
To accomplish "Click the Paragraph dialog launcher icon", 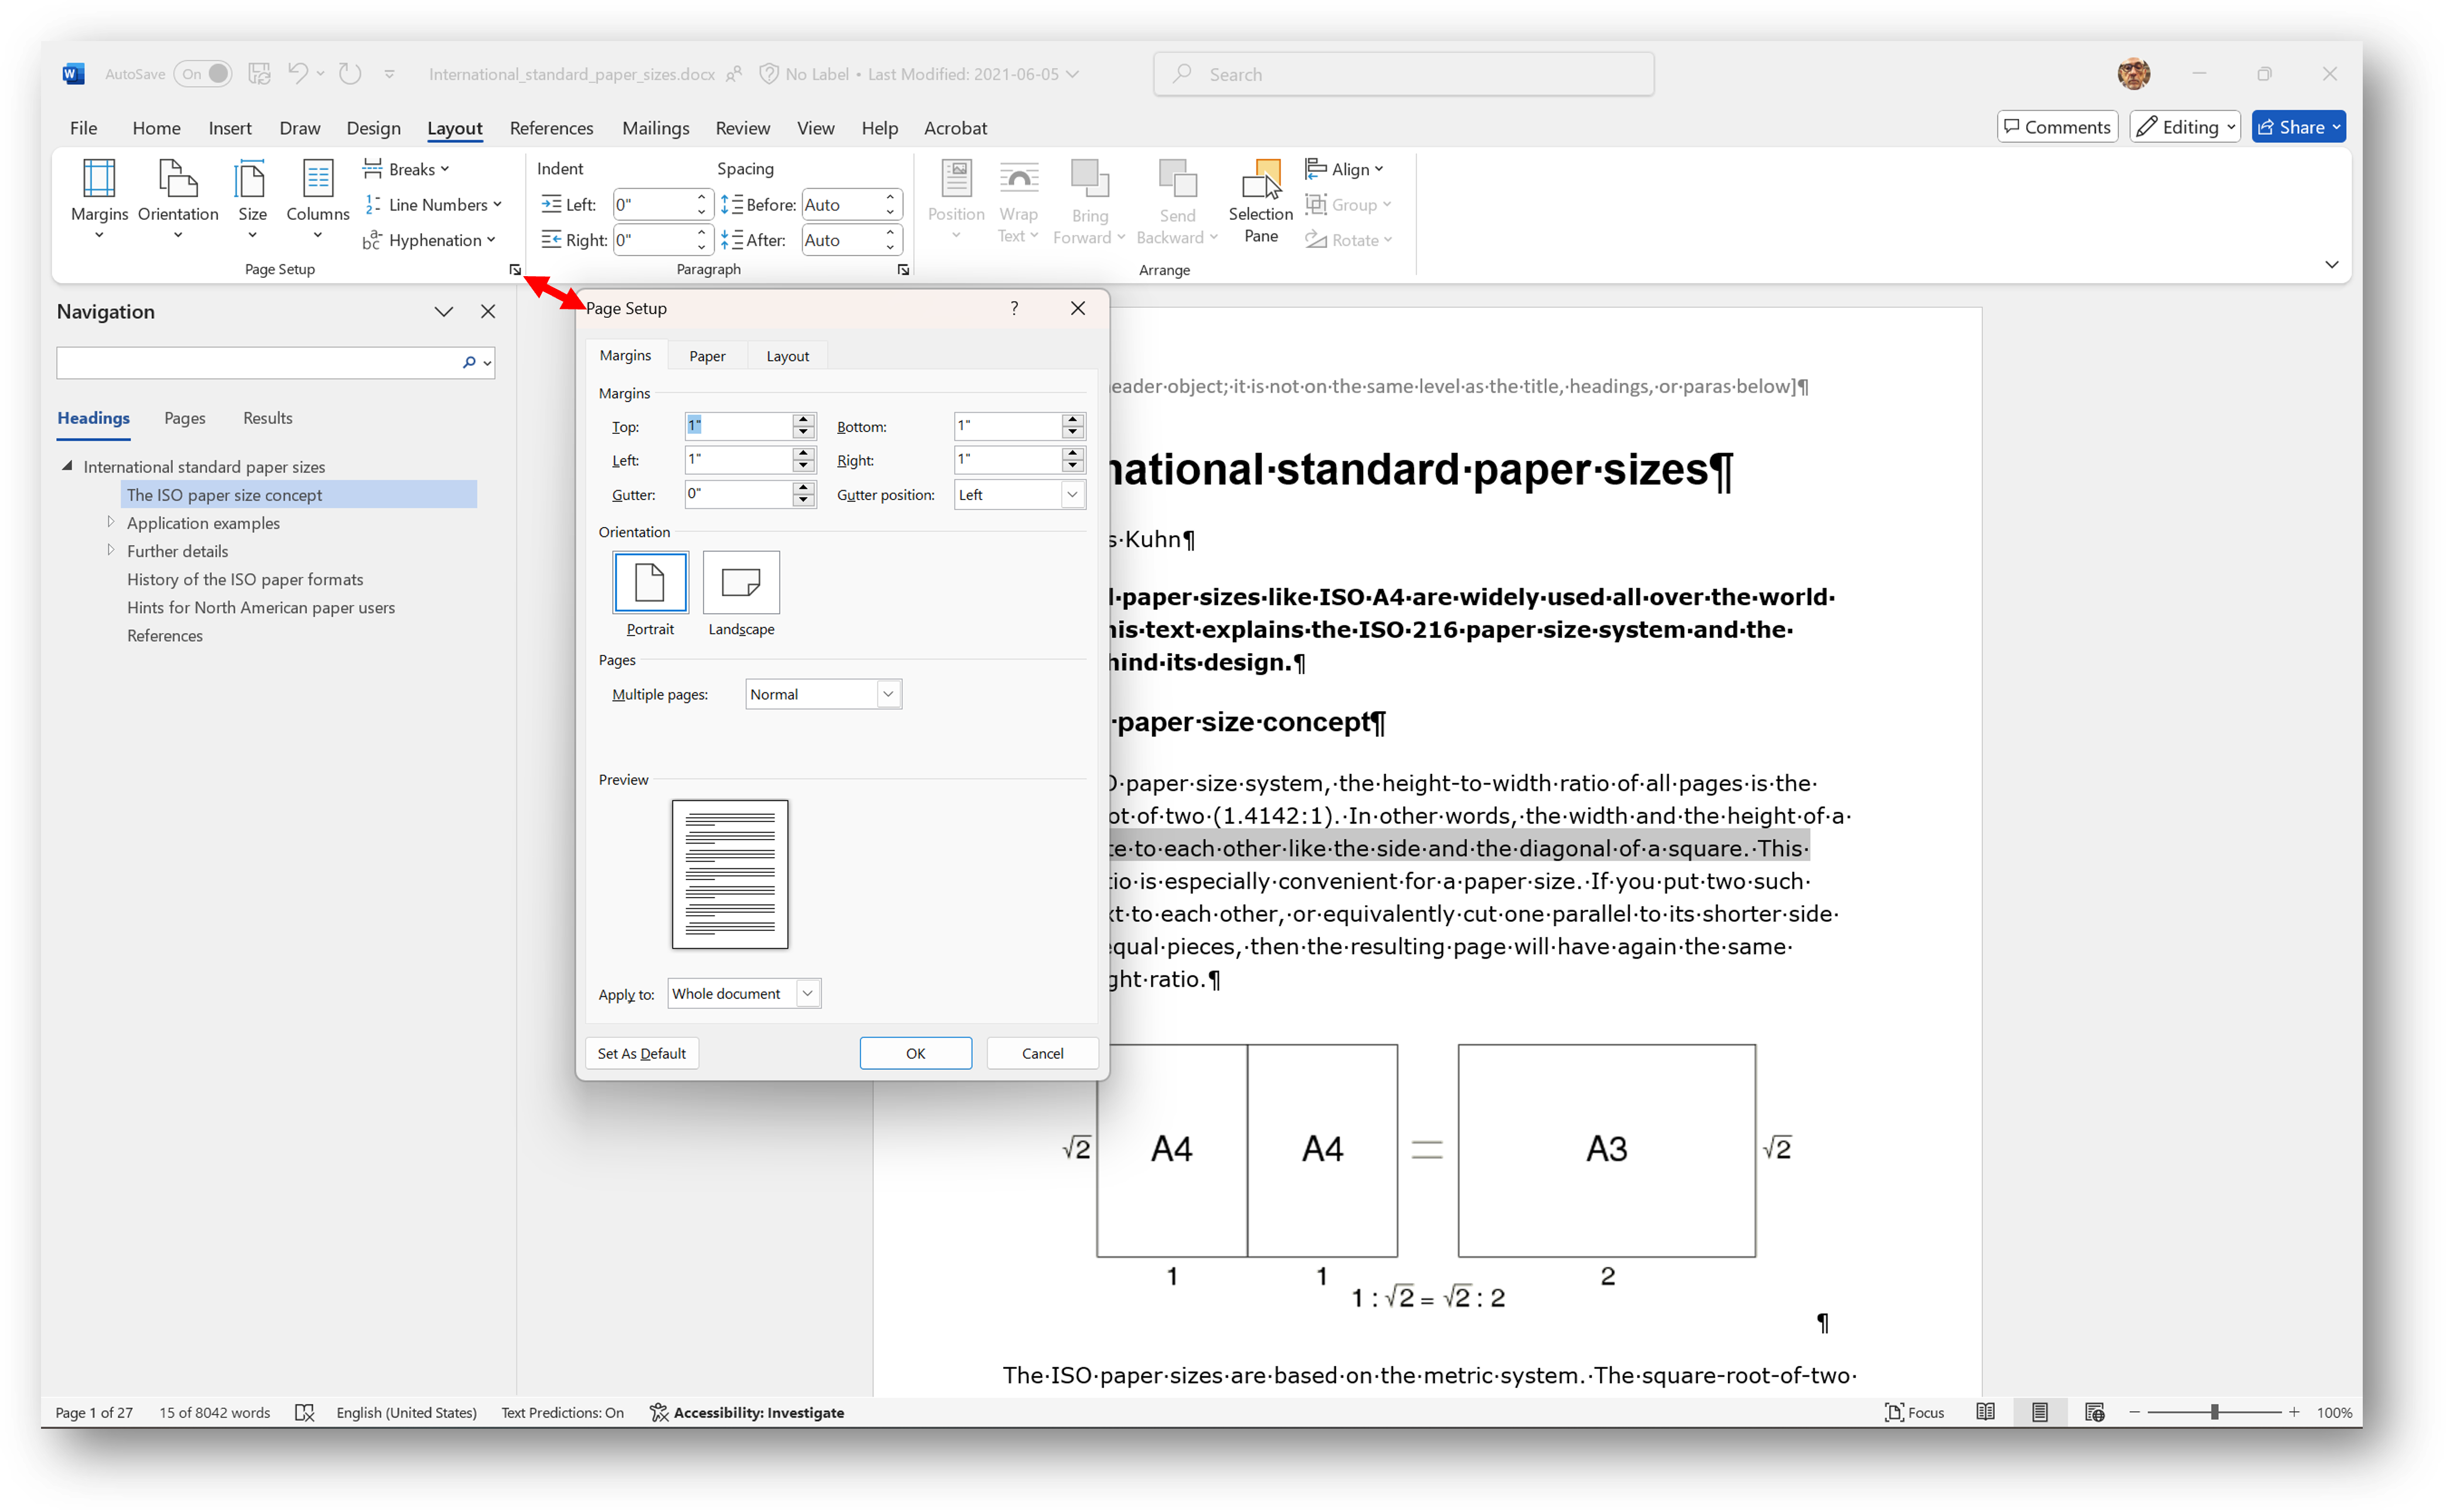I will pyautogui.click(x=902, y=269).
